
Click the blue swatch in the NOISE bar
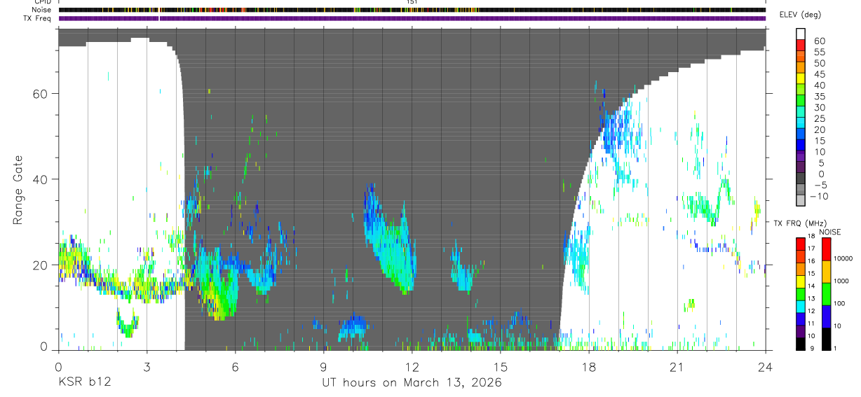click(x=826, y=316)
